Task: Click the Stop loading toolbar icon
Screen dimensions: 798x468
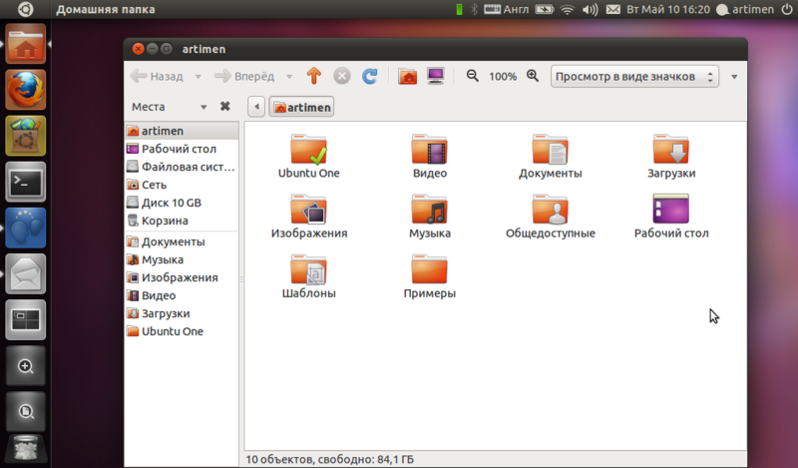Action: [342, 77]
